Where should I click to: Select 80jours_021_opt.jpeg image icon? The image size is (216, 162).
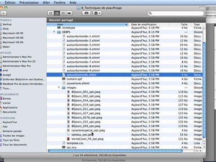pyautogui.click(x=68, y=109)
